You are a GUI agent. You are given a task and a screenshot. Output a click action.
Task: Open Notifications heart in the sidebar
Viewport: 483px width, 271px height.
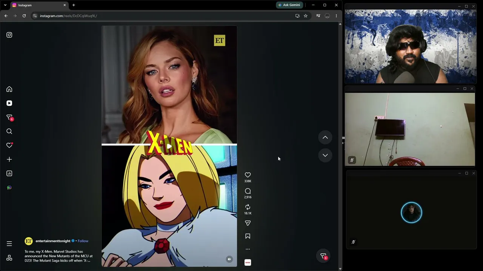point(9,145)
